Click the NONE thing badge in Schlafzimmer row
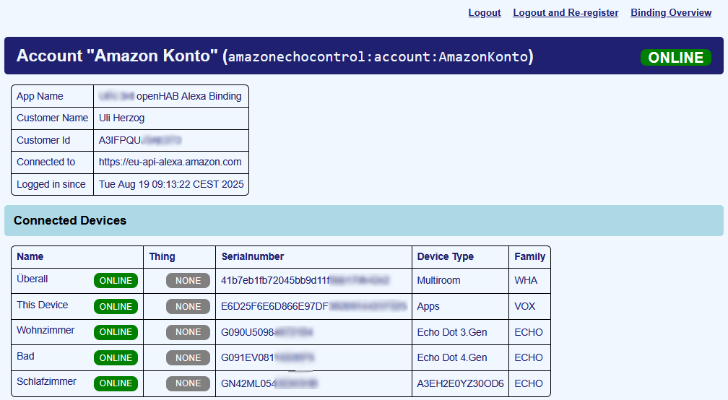The width and height of the screenshot is (728, 400). (188, 383)
